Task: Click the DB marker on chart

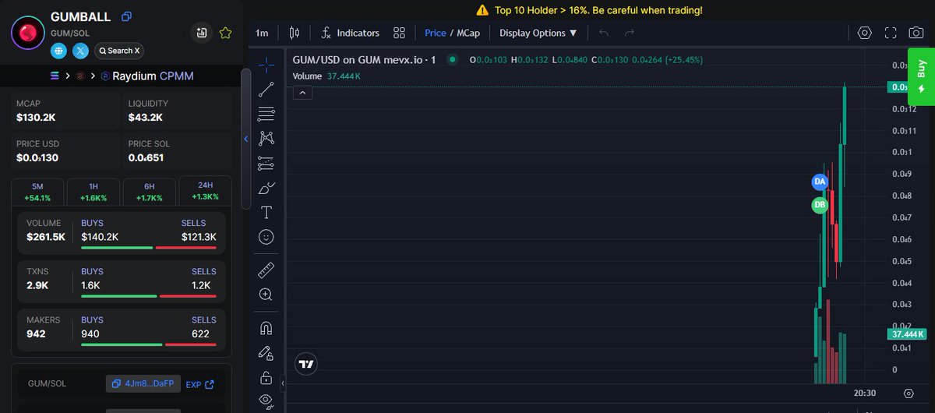Action: (819, 206)
